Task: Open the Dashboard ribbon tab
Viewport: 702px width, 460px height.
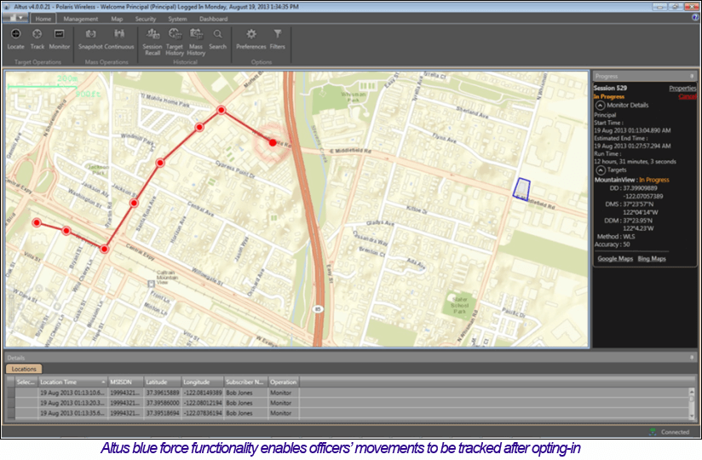Action: (213, 19)
